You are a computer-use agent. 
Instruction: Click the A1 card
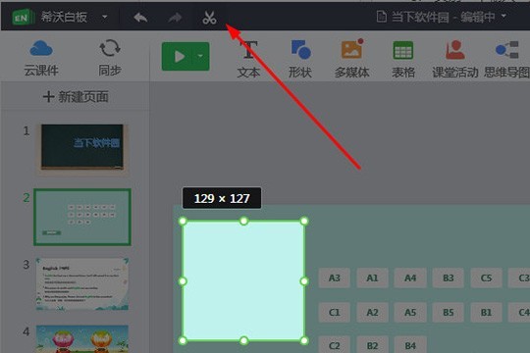372,278
